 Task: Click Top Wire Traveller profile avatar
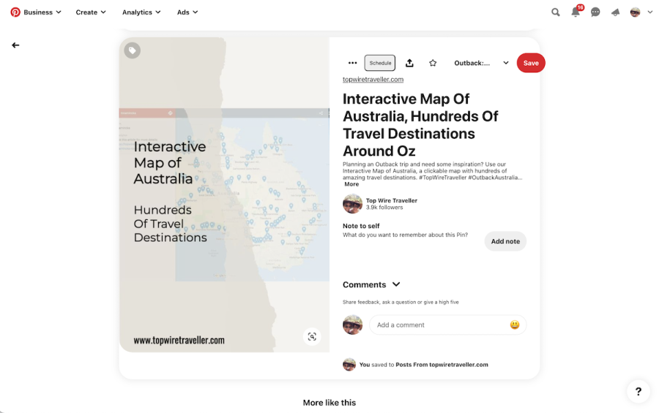[x=353, y=204]
